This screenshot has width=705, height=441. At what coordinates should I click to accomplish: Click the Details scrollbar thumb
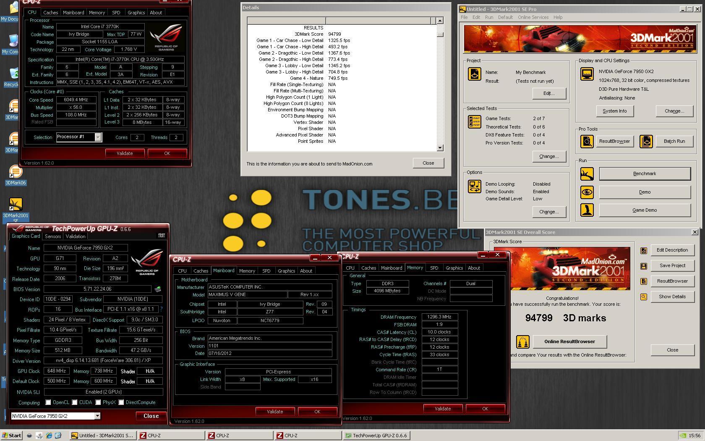coord(440,34)
